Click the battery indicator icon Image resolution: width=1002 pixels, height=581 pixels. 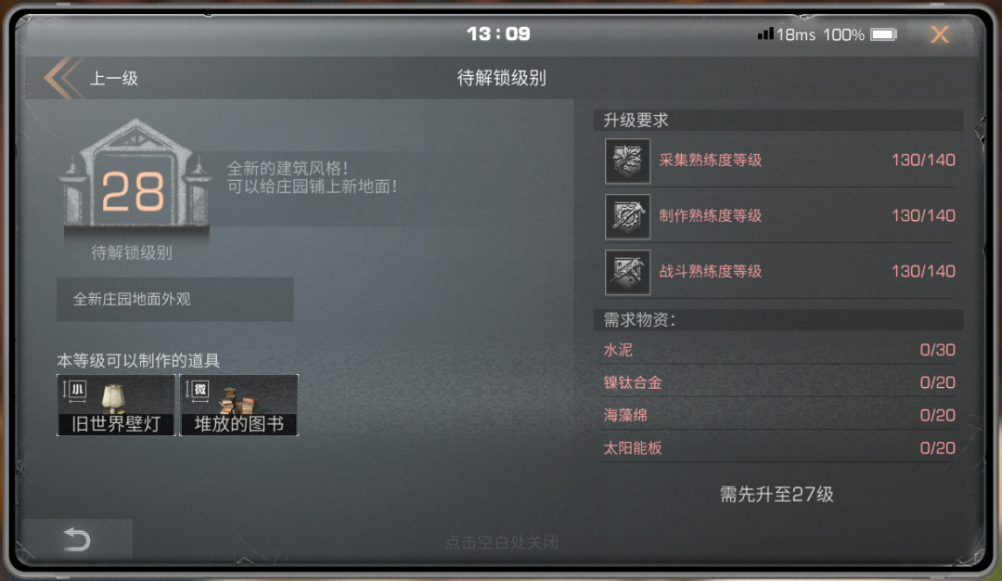tap(884, 33)
